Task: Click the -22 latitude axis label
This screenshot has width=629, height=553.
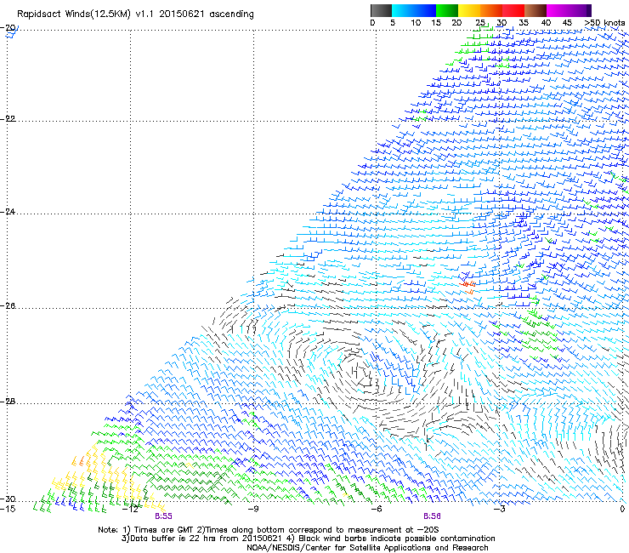Action: 8,119
